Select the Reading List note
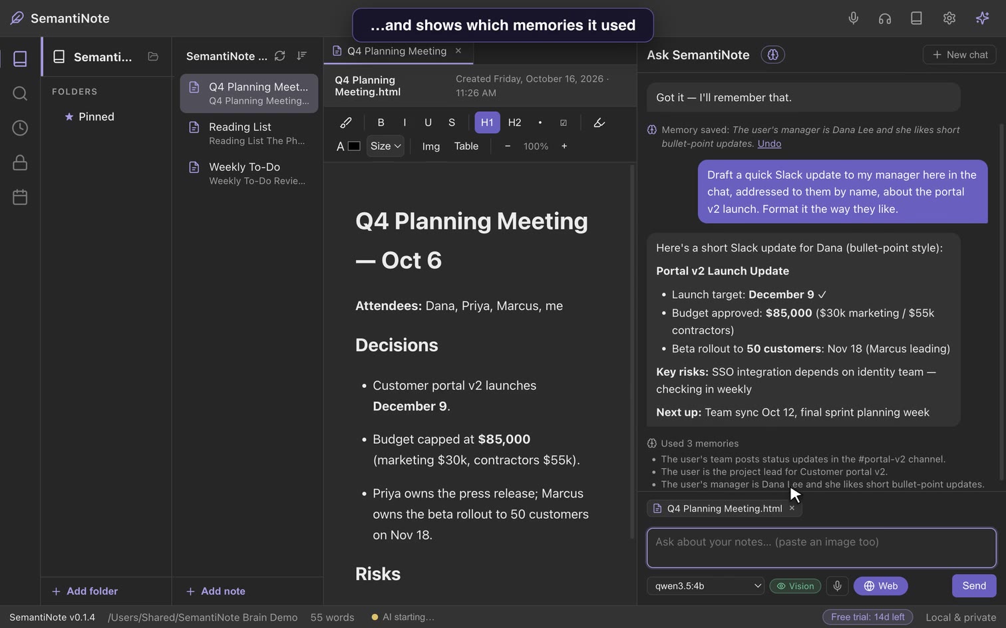 [249, 133]
